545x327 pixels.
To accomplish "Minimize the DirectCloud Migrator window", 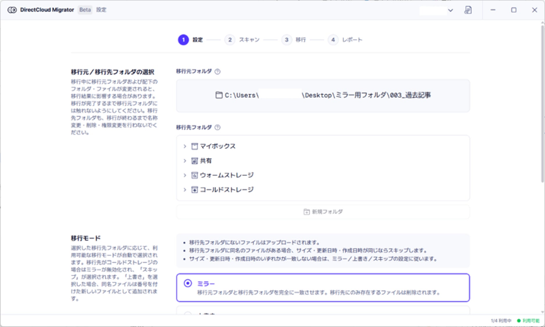I will pos(493,10).
